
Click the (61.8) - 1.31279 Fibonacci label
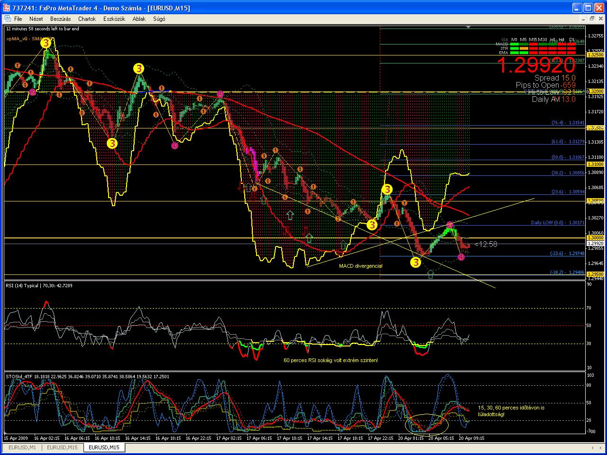[x=568, y=142]
